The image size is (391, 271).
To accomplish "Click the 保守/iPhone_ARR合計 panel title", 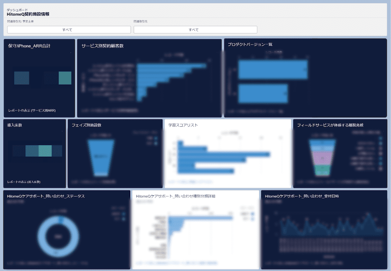I will 29,46.
